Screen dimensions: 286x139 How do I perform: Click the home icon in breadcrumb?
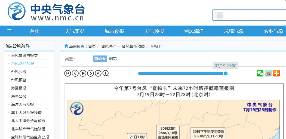coord(66,46)
